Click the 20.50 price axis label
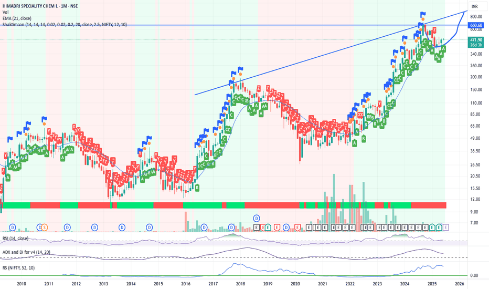 (x=475, y=176)
